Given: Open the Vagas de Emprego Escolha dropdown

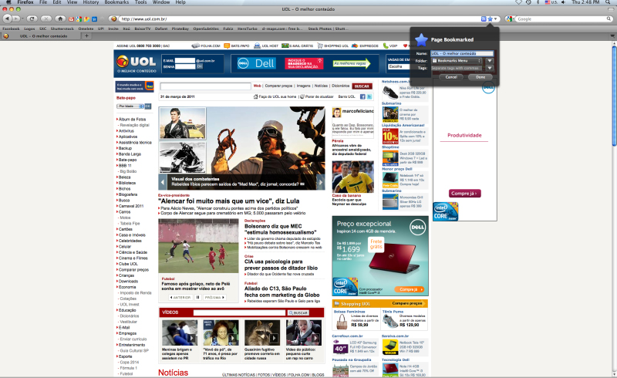Looking at the screenshot, I should pyautogui.click(x=399, y=66).
